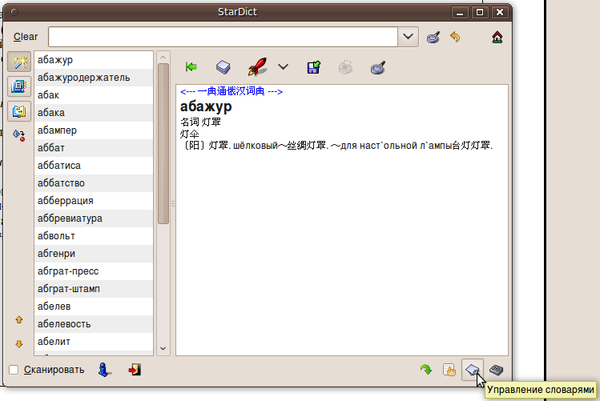600x401 pixels.
Task: Click the orange go-back arrow icon
Action: click(x=455, y=37)
